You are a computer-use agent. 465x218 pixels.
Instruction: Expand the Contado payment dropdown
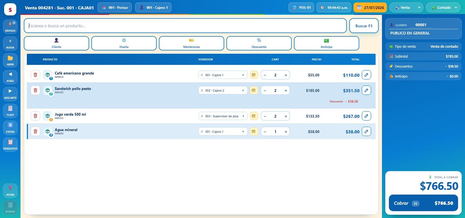443,8
